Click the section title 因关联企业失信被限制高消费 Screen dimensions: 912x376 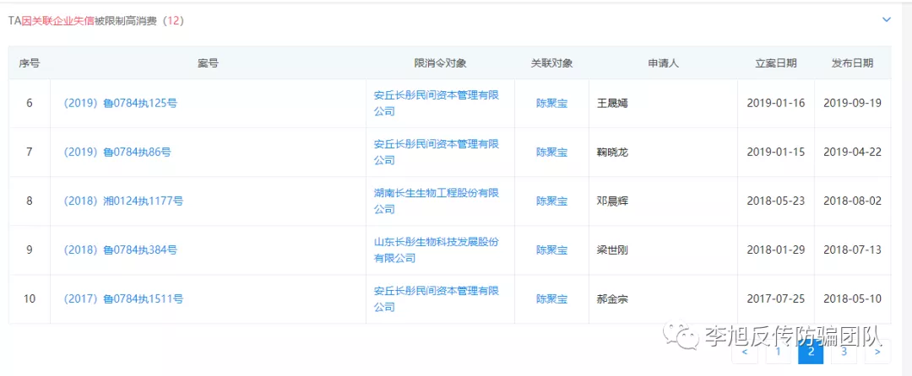coord(90,21)
